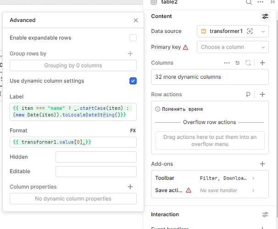Open Primary key Choose a column dropdown
The height and width of the screenshot is (229, 278).
pyautogui.click(x=233, y=47)
